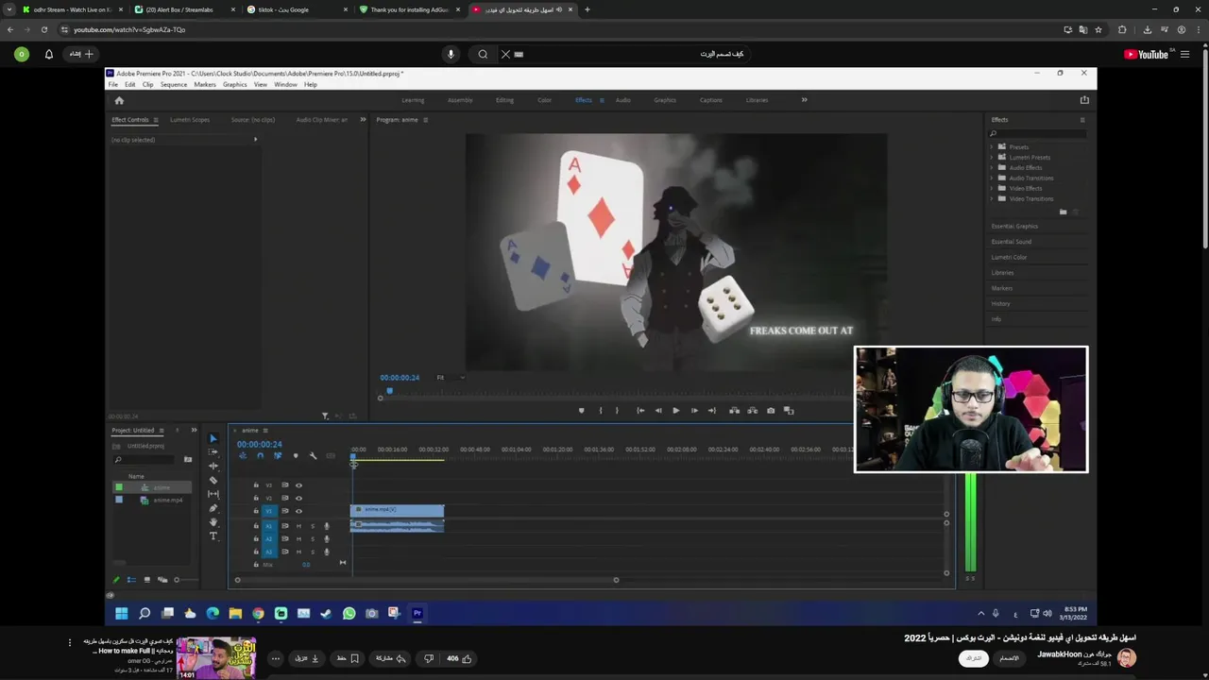Viewport: 1209px width, 680px height.
Task: Click the Go to Out point button
Action: click(711, 411)
